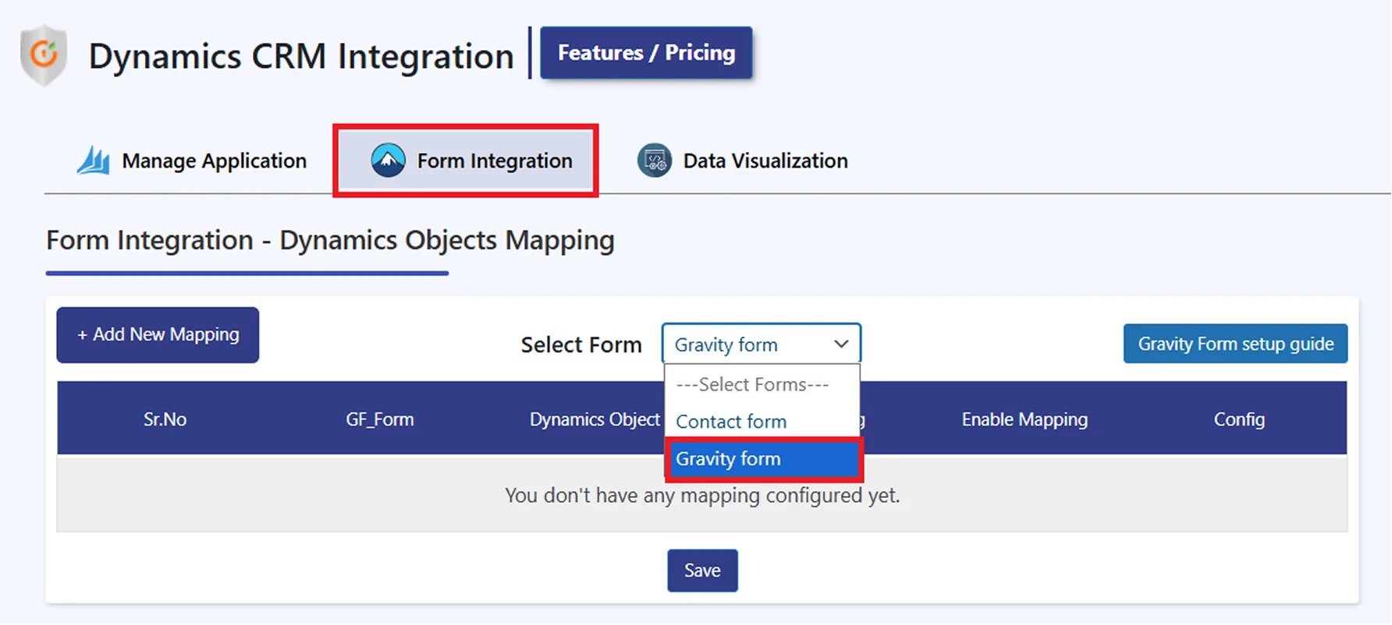Click the Enable Mapping column header
This screenshot has height=625, width=1392.
(x=1024, y=419)
